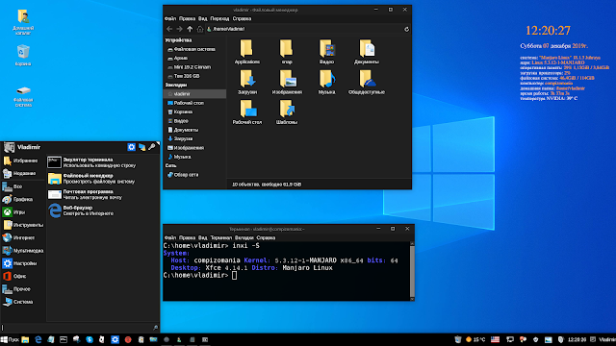Open file manager Переход menu

tap(219, 18)
